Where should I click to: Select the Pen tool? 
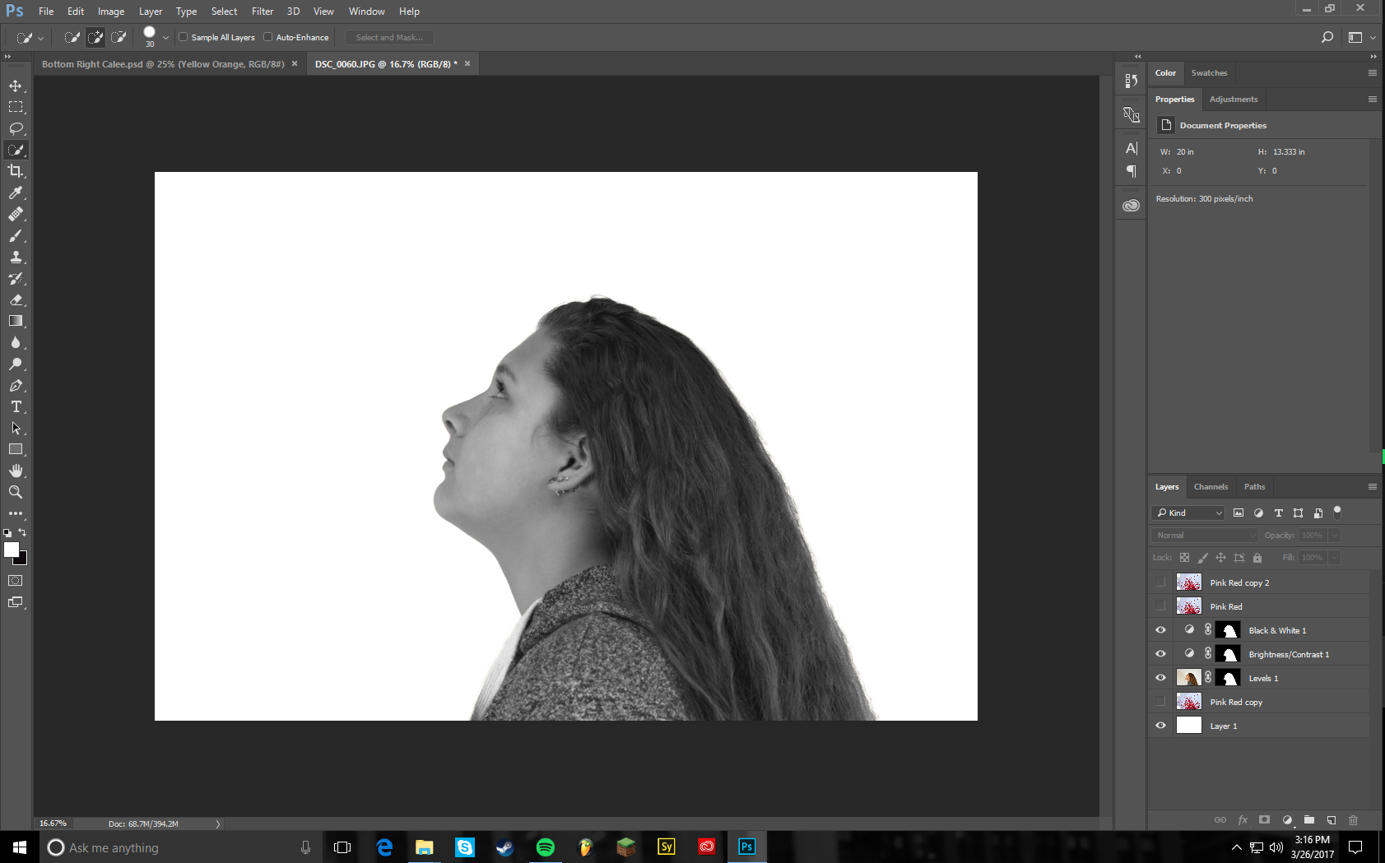pyautogui.click(x=16, y=385)
